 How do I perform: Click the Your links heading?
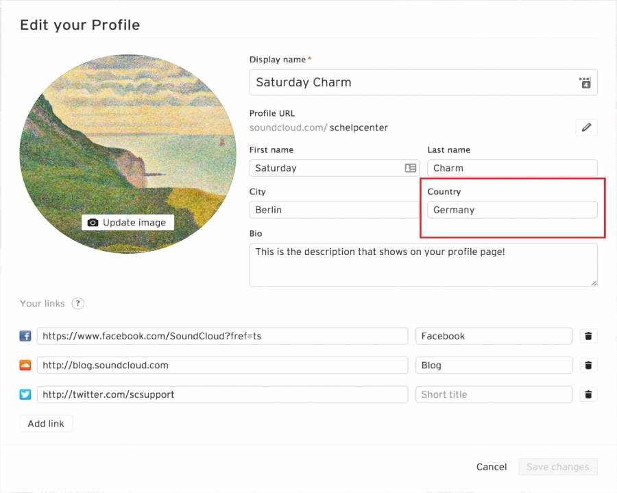(x=43, y=303)
